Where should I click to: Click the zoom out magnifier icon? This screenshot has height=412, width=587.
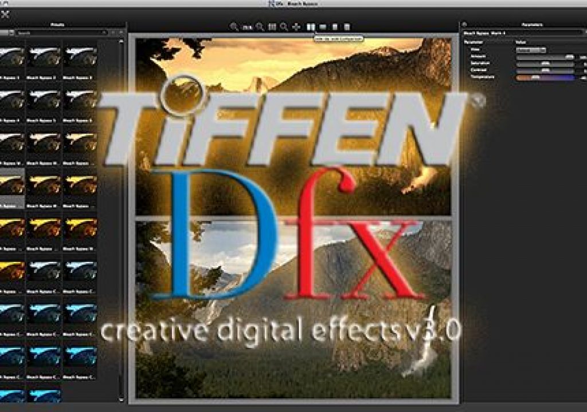[234, 27]
